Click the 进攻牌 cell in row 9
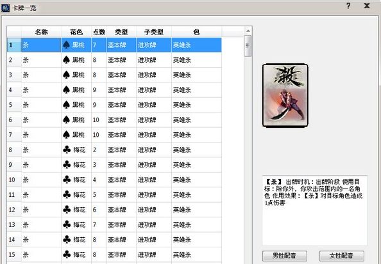This screenshot has width=381, height=264. coord(154,165)
